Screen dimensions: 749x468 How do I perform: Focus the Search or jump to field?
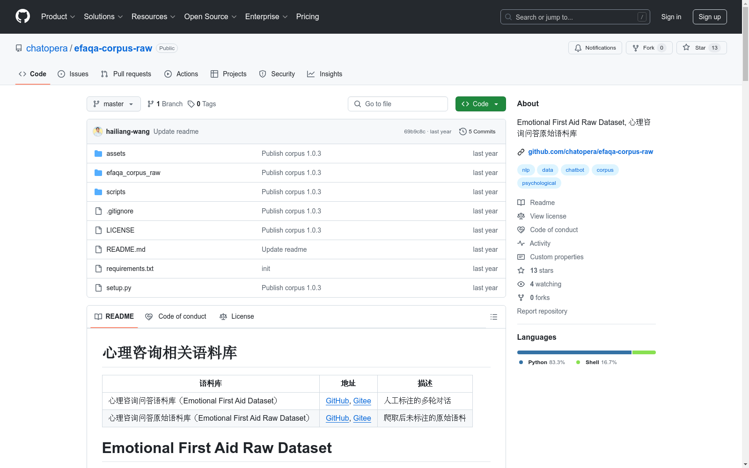pyautogui.click(x=575, y=17)
